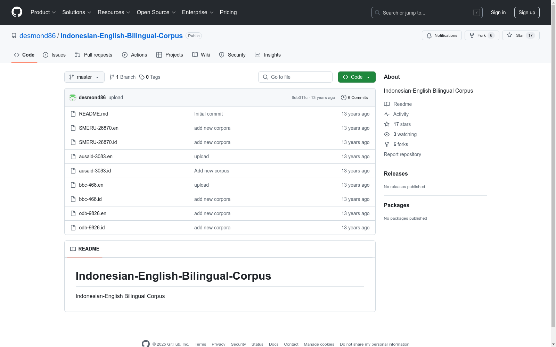Click the slash shortcut key icon in the search box
The width and height of the screenshot is (556, 347).
pos(476,12)
